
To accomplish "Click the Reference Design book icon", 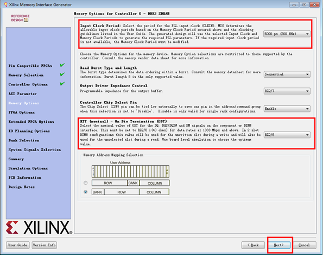I will [26, 20].
